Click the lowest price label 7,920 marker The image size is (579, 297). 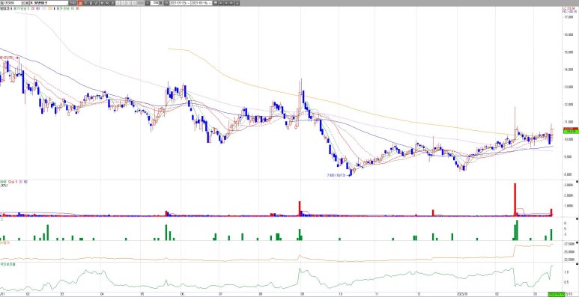pyautogui.click(x=336, y=176)
